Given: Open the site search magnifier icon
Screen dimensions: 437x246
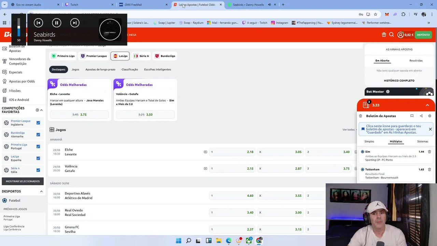Looking at the screenshot, I should tap(392, 35).
